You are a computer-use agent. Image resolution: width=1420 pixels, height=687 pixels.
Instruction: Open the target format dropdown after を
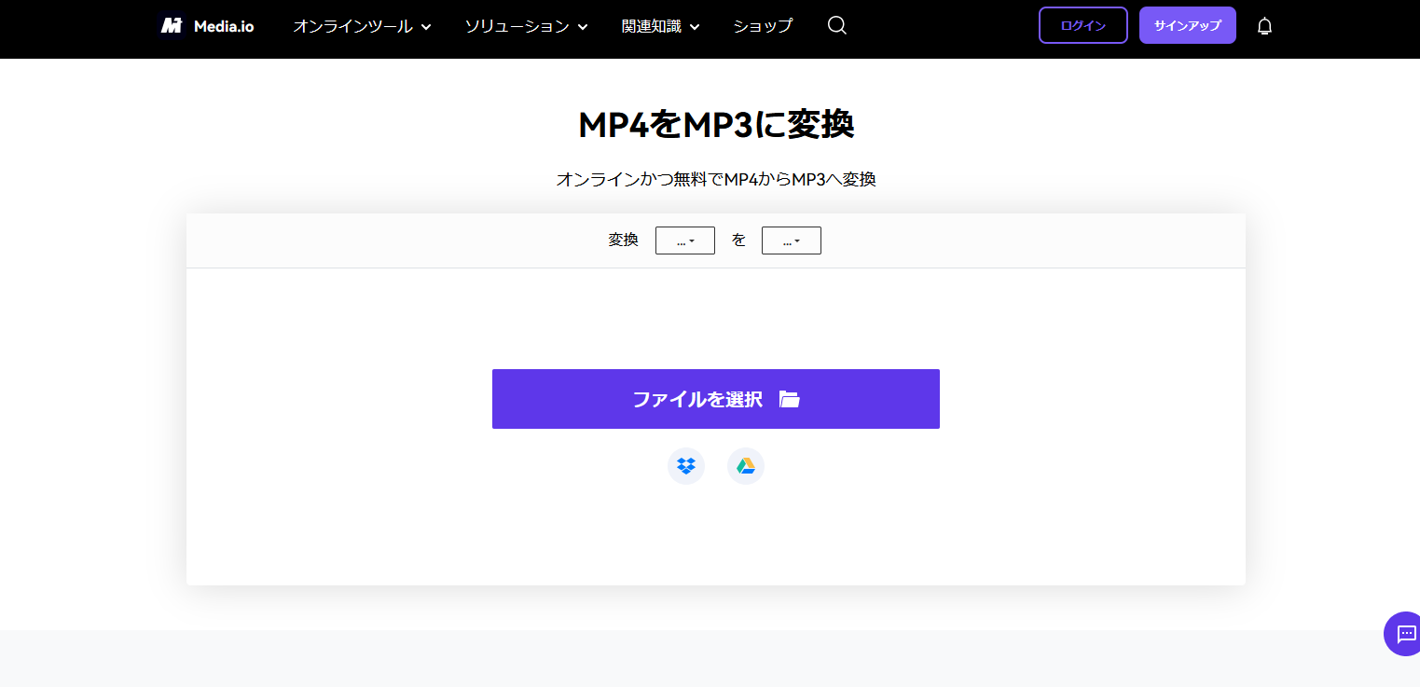792,240
